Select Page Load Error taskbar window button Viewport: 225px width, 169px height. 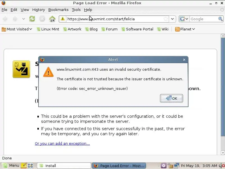click(119, 166)
